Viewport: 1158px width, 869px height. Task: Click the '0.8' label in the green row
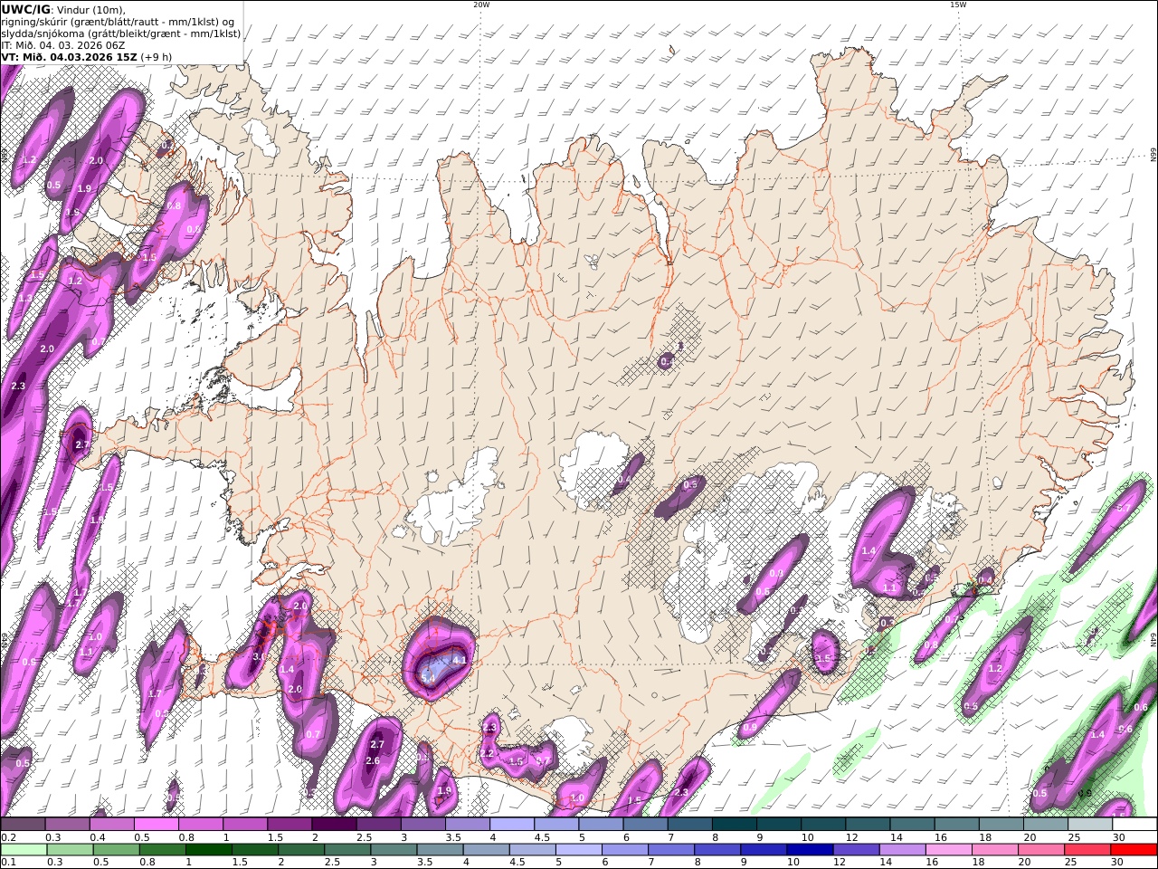point(147,863)
